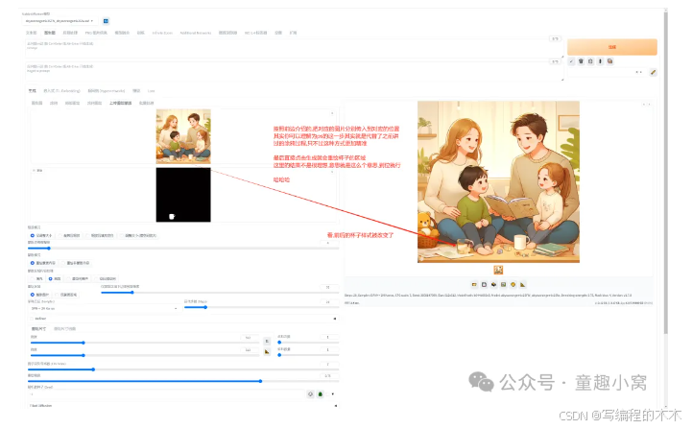Select the 局部重绘 (Inpaint) input tab
Viewport: 692px width, 428px height.
[x=72, y=103]
